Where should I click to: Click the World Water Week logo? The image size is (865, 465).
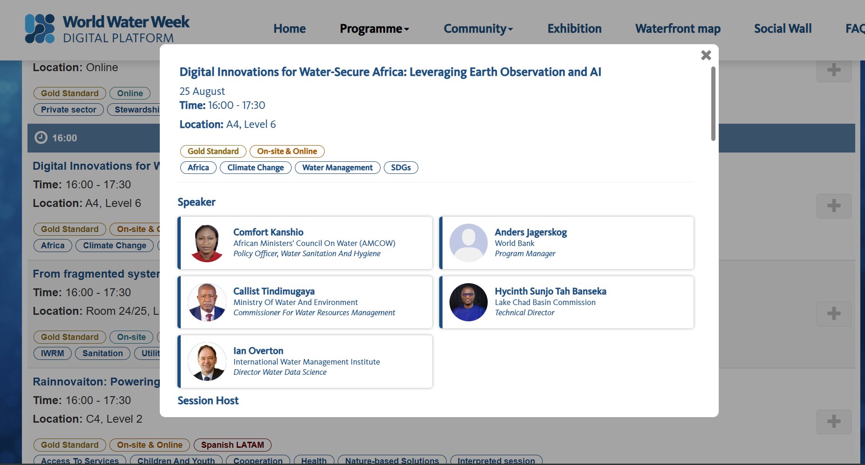(x=107, y=29)
